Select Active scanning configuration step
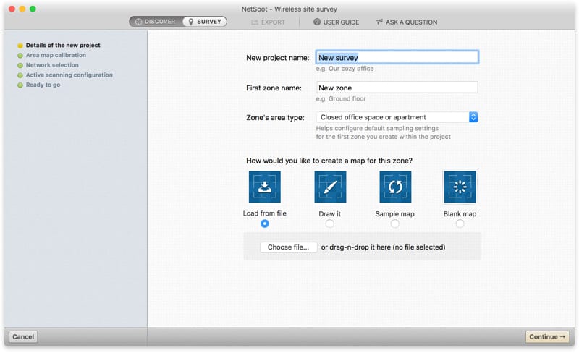579x353 pixels. pyautogui.click(x=69, y=75)
